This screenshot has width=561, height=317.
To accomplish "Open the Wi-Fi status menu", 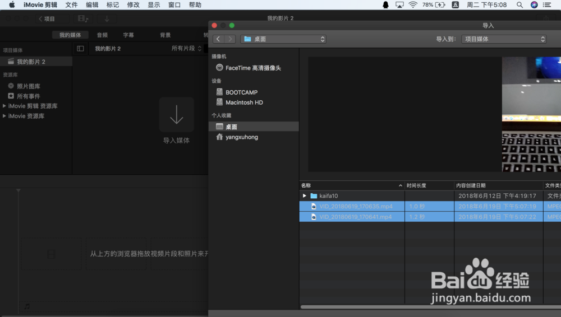I will click(413, 4).
